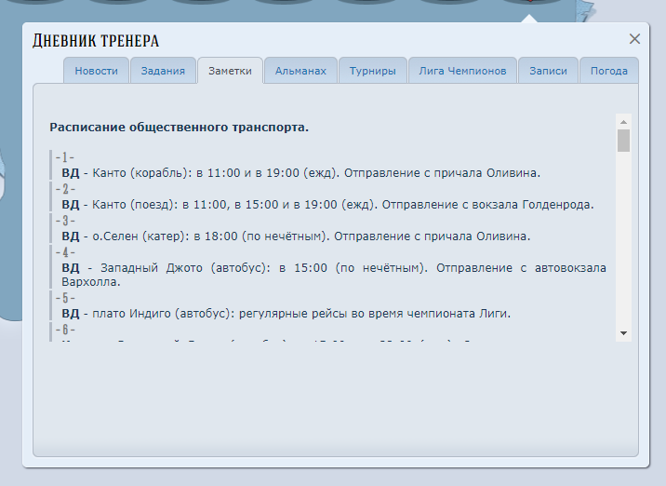The image size is (666, 486).
Task: Click the -6- entry number
Action: pos(65,330)
